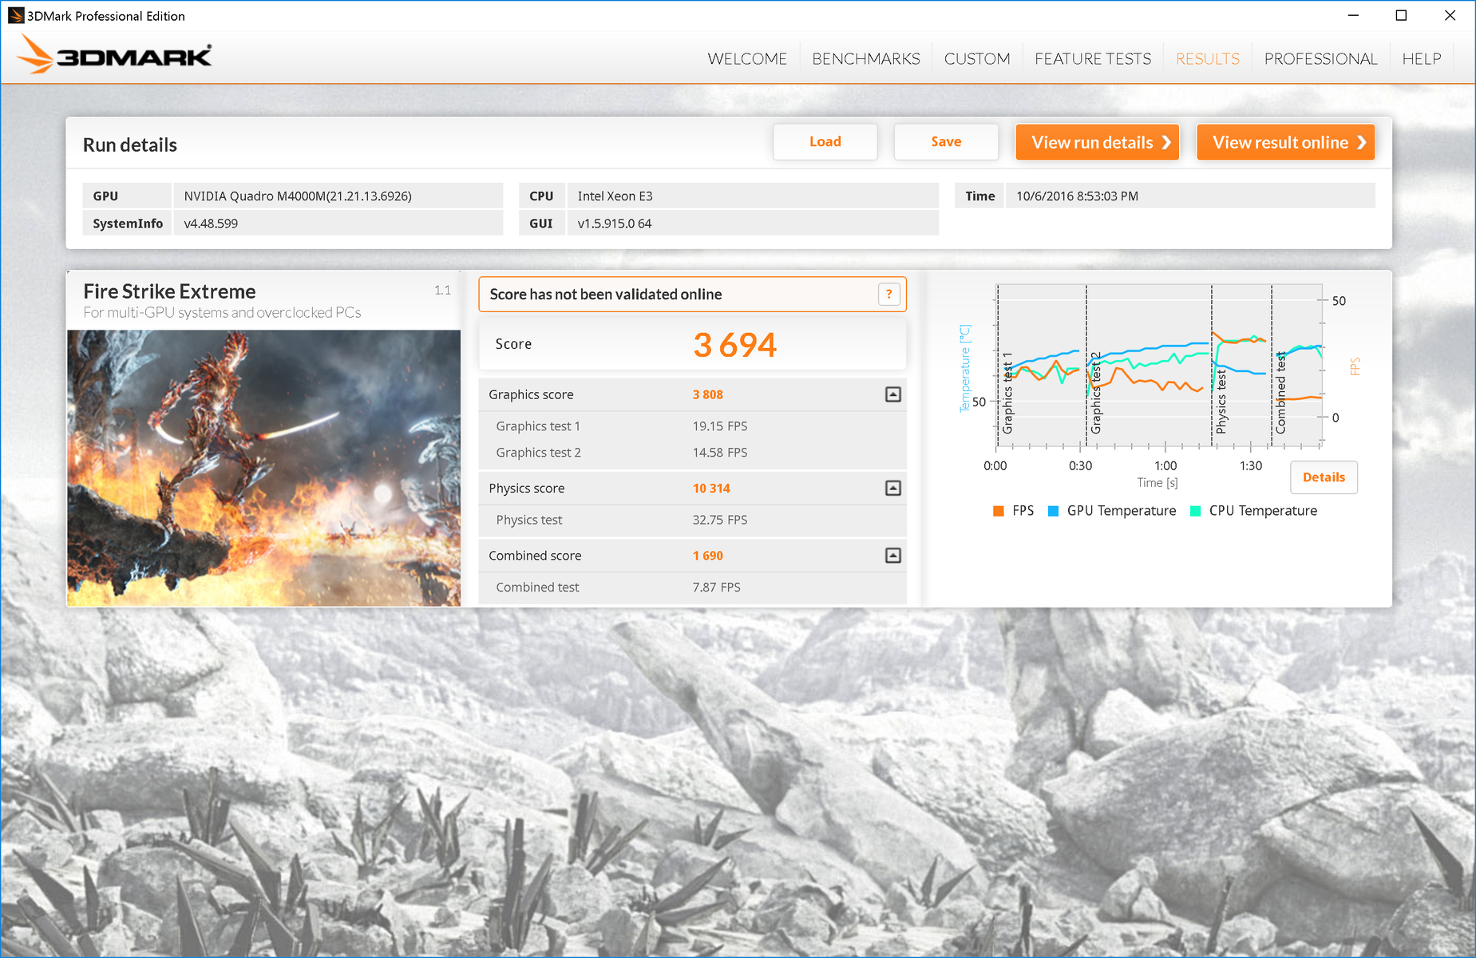
Task: Click the Combined test chart marker
Action: 1280,393
